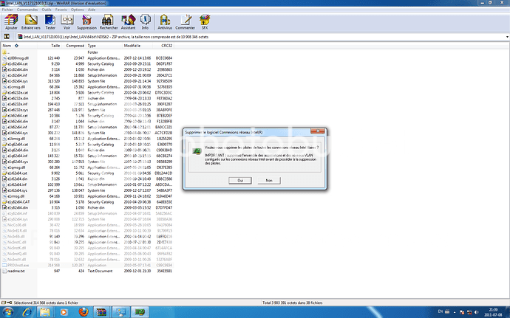
Task: Open the Fichier menu
Action: coord(7,9)
